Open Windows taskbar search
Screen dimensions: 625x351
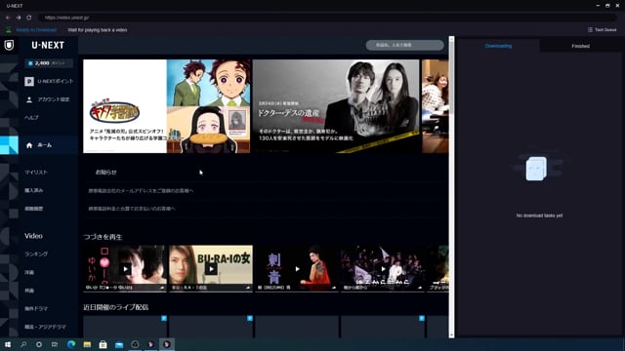tap(23, 344)
